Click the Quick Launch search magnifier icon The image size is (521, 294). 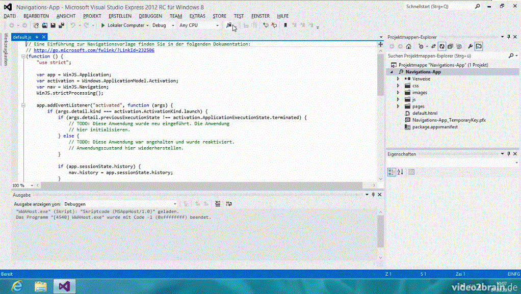tap(478, 6)
